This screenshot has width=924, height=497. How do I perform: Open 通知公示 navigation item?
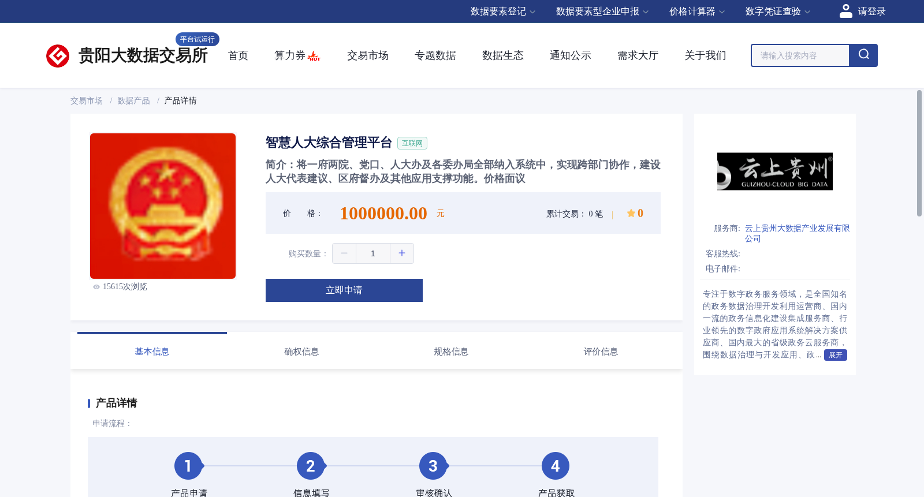(x=571, y=55)
